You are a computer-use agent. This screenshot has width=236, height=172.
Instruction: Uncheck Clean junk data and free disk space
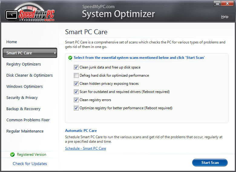point(76,67)
